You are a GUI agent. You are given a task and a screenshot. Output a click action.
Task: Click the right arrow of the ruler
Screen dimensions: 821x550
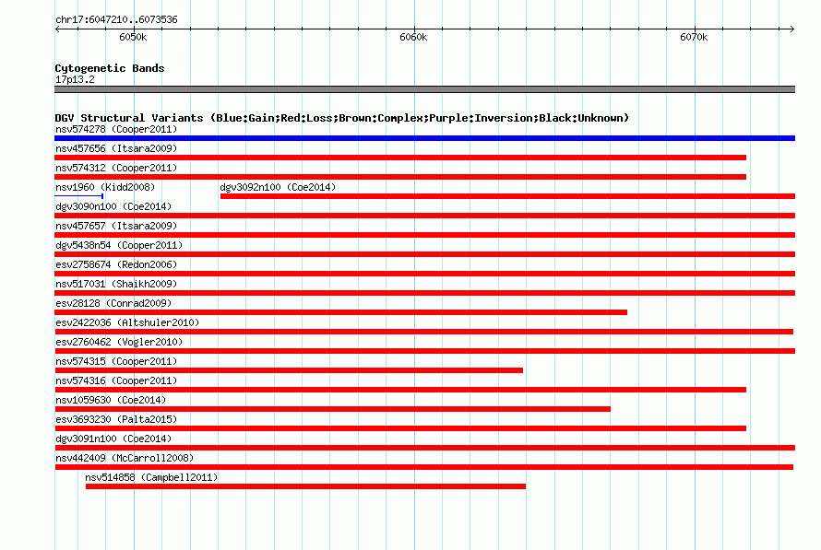click(792, 29)
